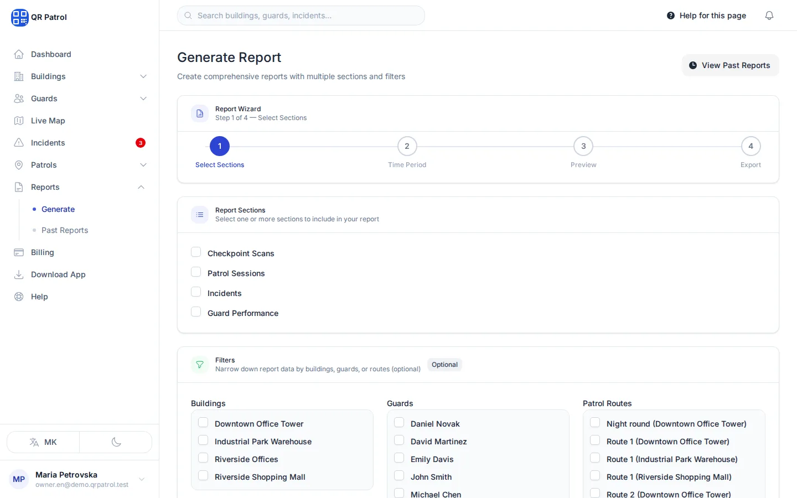Tick the Riverside Offices building filter
Screen dimensions: 797x498
(203, 458)
